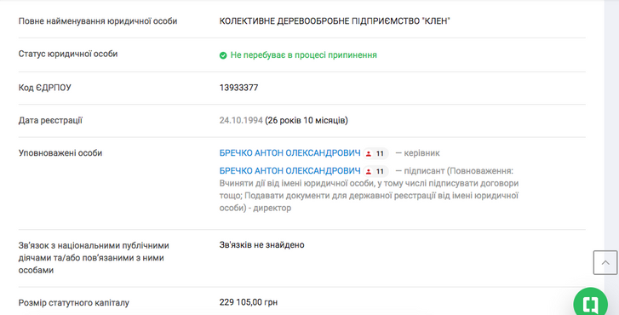Click the label 'Дата реєстрації'

[x=50, y=120]
